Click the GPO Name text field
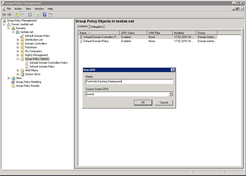Image resolution: width=246 pixels, height=176 pixels. (129, 81)
